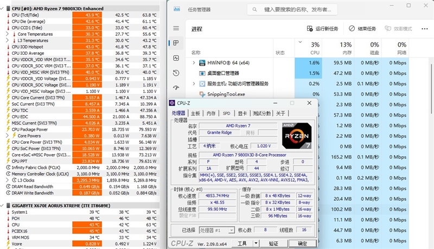434x249 pixels.
Task: Sort by the Disk 0% column header
Action: pos(368,48)
